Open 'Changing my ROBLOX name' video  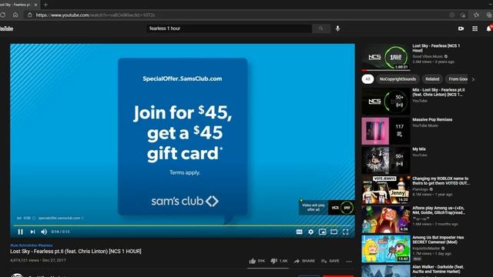coord(385,190)
